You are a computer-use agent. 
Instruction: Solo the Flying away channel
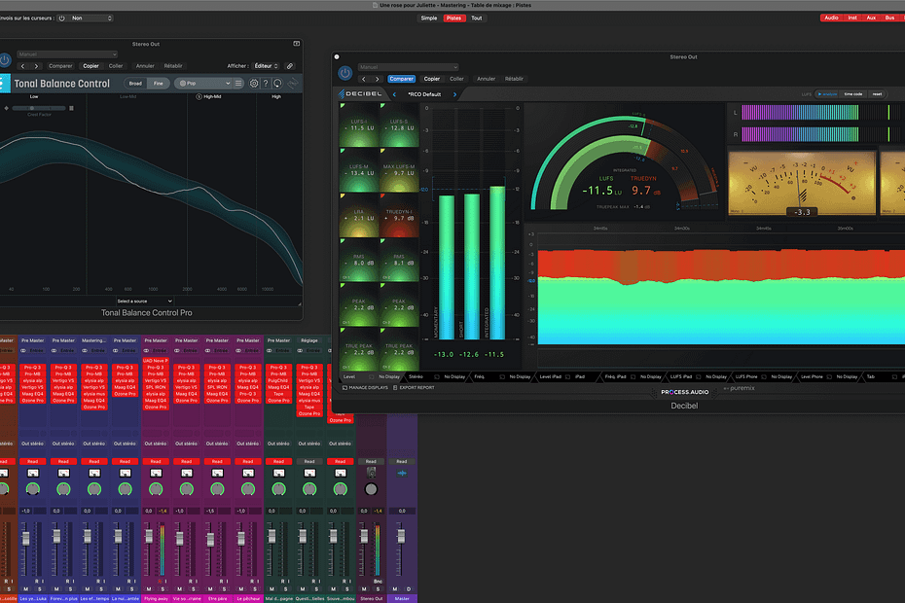tap(163, 589)
